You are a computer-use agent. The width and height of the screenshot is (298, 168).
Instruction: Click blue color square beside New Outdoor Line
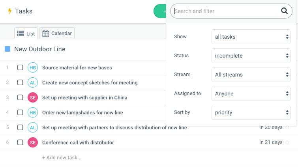[7, 49]
